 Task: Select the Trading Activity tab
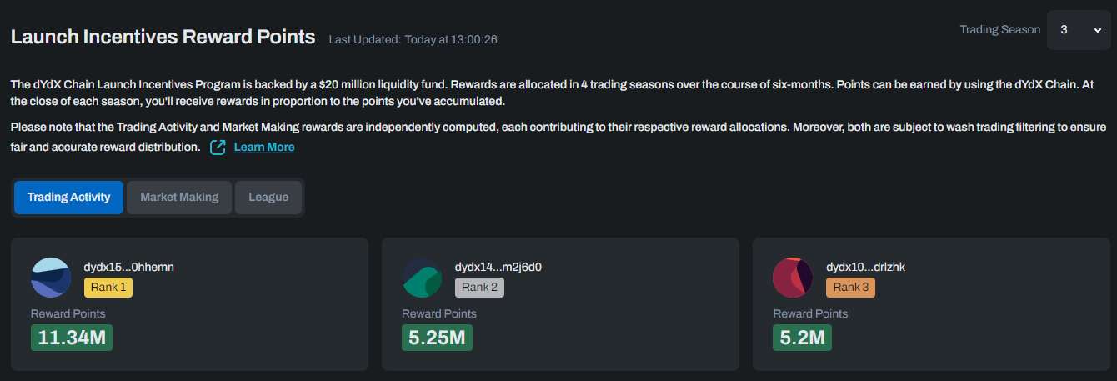coord(68,198)
